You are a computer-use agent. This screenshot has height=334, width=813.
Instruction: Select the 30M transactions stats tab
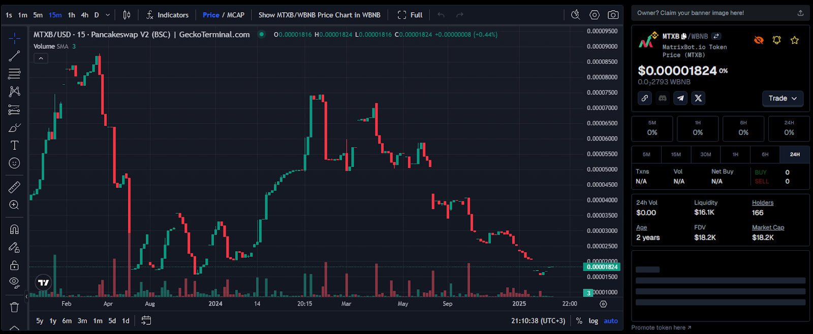pos(706,154)
